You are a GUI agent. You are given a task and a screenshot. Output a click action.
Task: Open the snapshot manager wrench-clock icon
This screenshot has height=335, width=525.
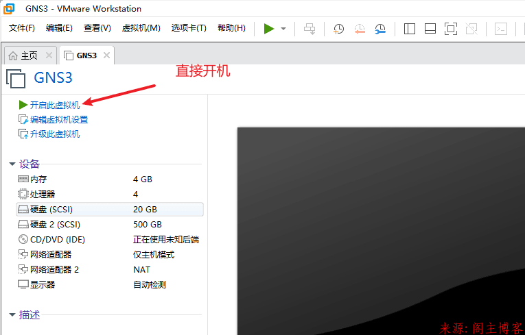tap(380, 29)
